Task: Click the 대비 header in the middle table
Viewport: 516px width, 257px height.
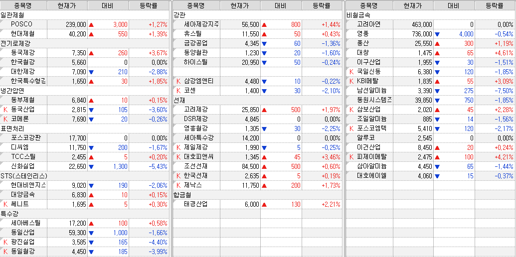Action: pos(281,5)
